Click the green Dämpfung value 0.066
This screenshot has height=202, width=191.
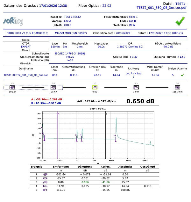click(85, 182)
